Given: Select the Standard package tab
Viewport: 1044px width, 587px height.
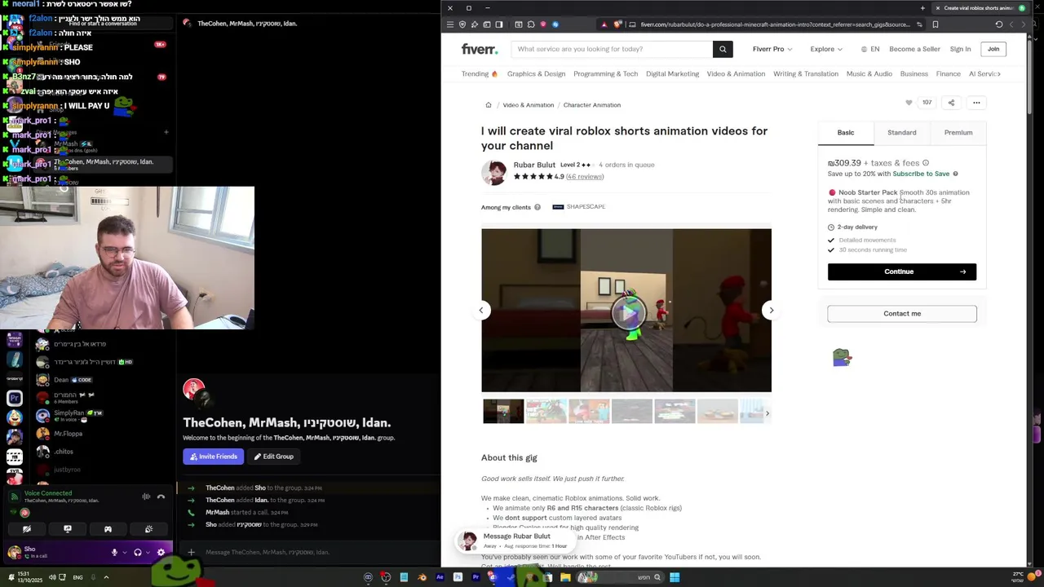Looking at the screenshot, I should coord(902,133).
